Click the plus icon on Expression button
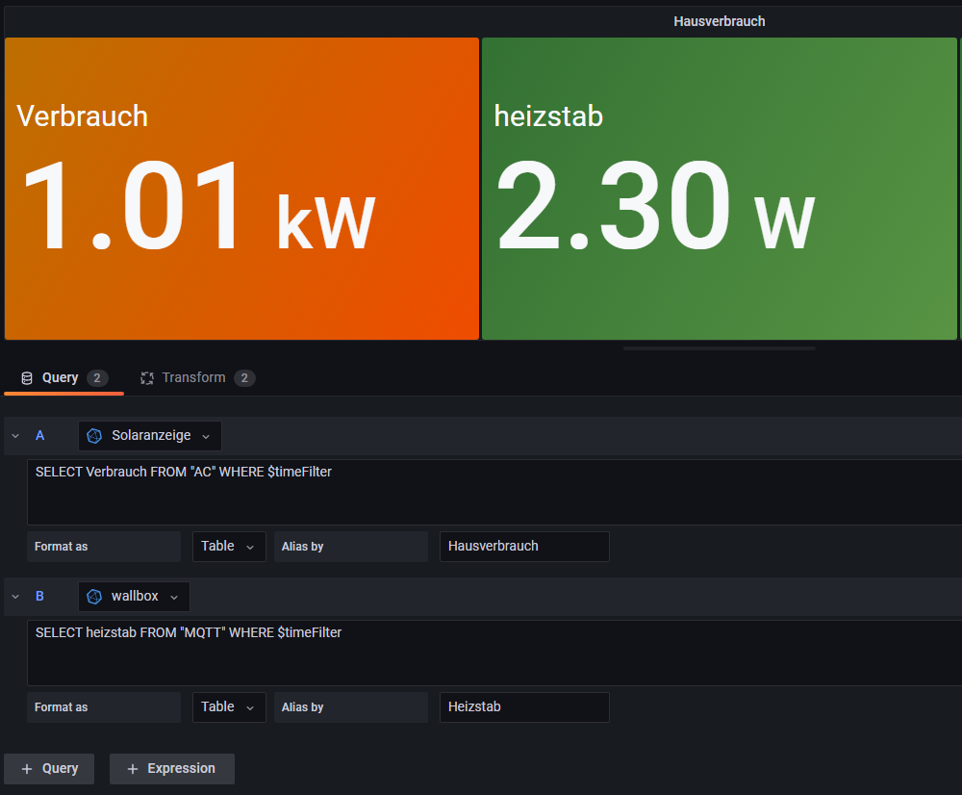Screen dimensions: 962x795 (x=133, y=769)
